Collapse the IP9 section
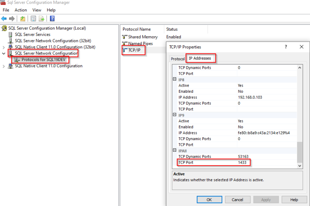Viewport: 310px width, 206px height. click(174, 115)
